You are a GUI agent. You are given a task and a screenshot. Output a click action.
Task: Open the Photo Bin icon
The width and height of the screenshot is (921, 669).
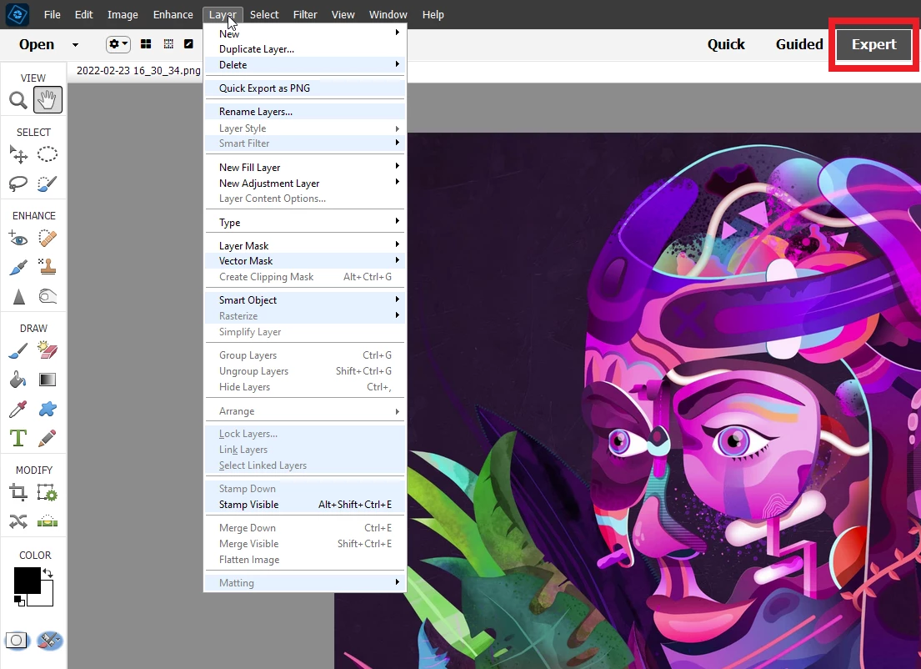tap(17, 640)
